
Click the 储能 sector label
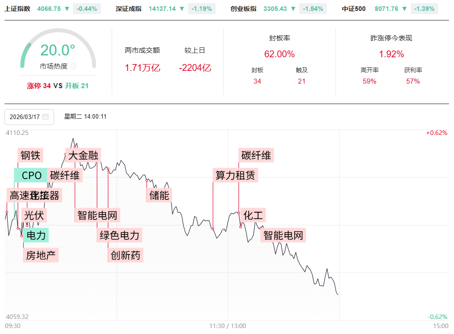159,195
